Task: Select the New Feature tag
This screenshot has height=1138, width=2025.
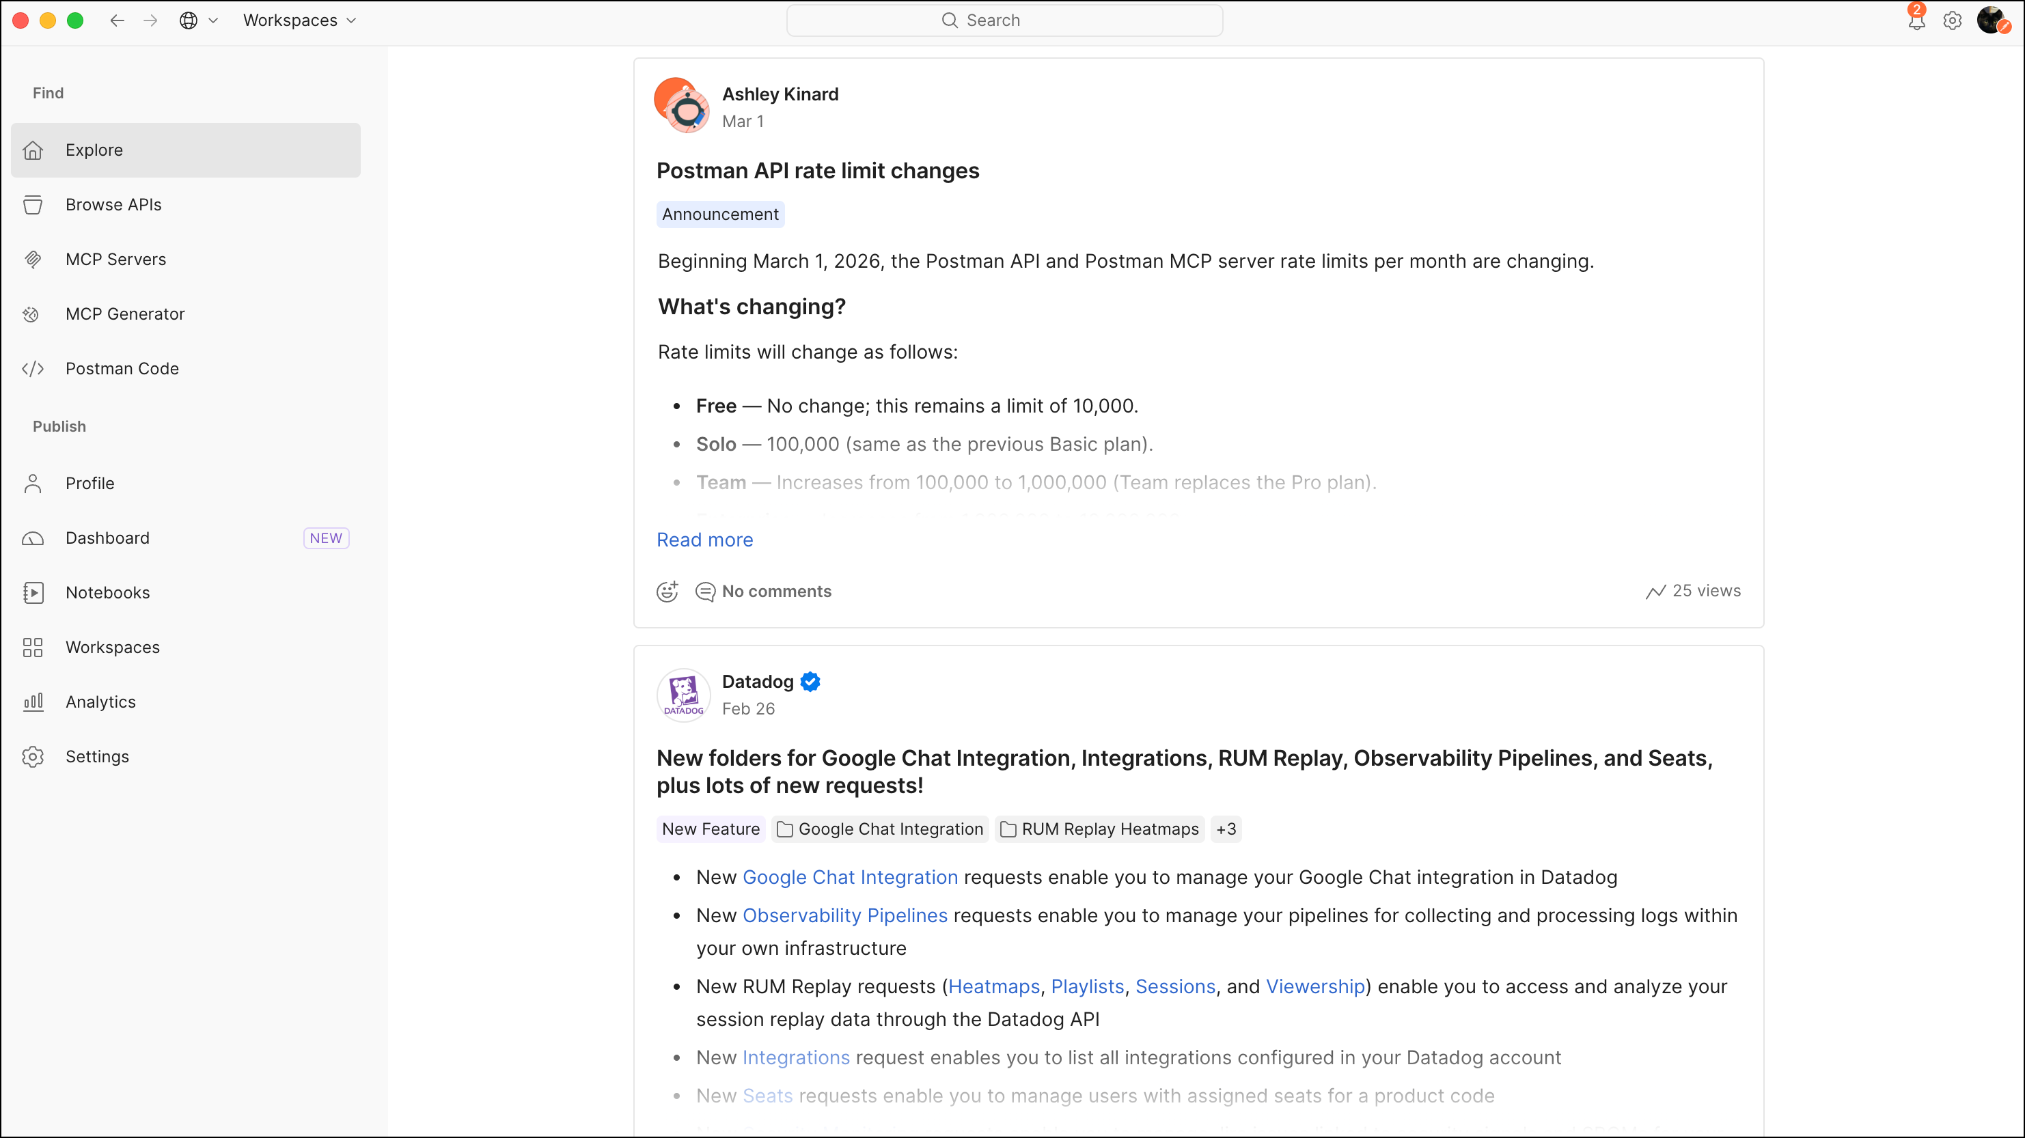Action: [x=711, y=829]
